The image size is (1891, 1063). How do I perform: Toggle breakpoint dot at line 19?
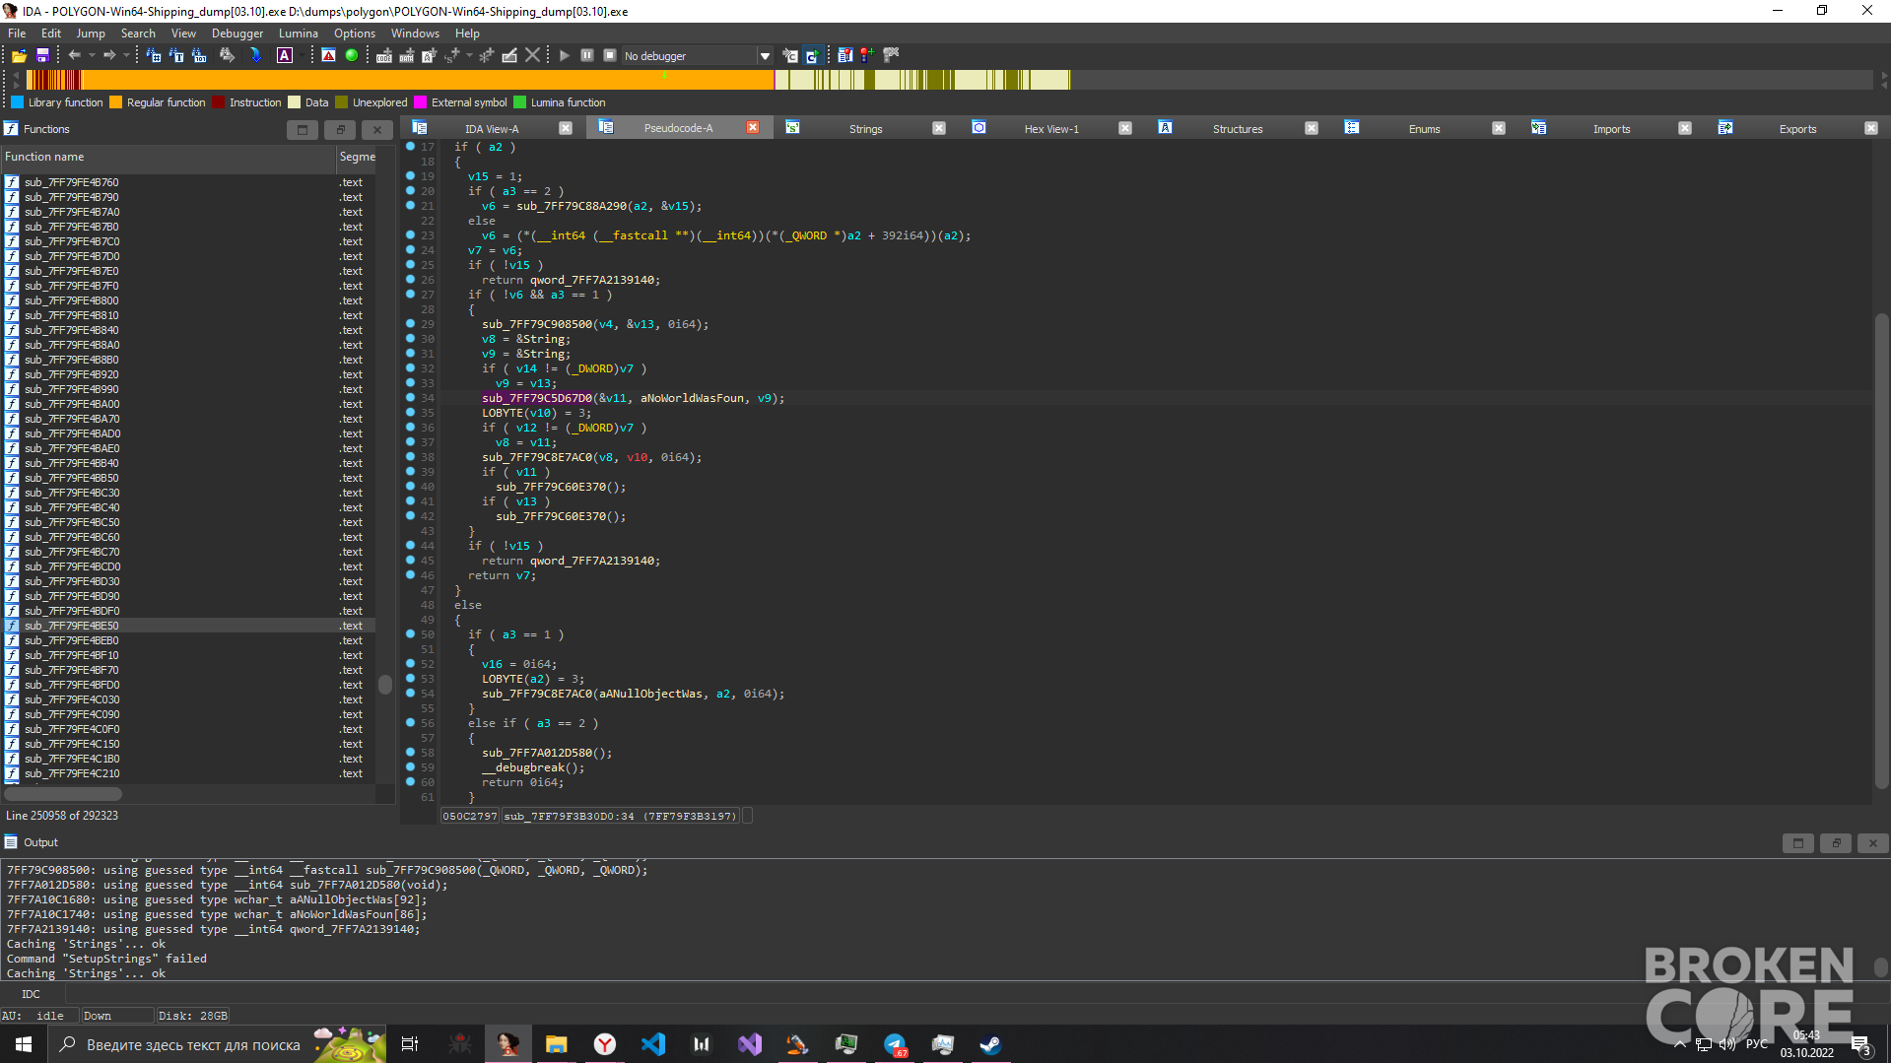411,175
